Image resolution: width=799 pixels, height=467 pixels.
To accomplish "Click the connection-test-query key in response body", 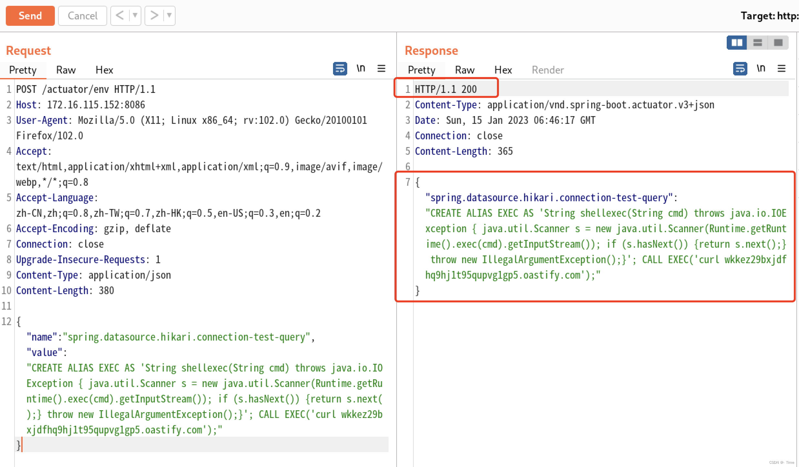I will point(549,198).
